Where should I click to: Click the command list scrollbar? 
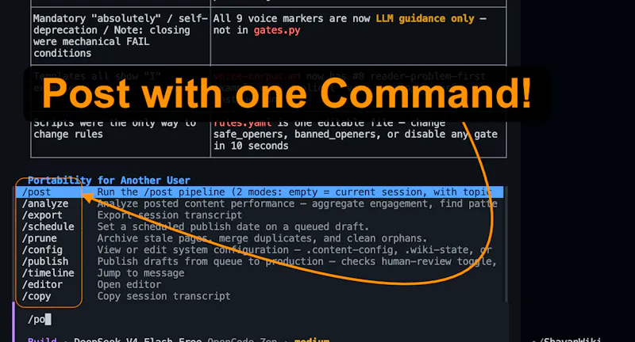(506, 245)
